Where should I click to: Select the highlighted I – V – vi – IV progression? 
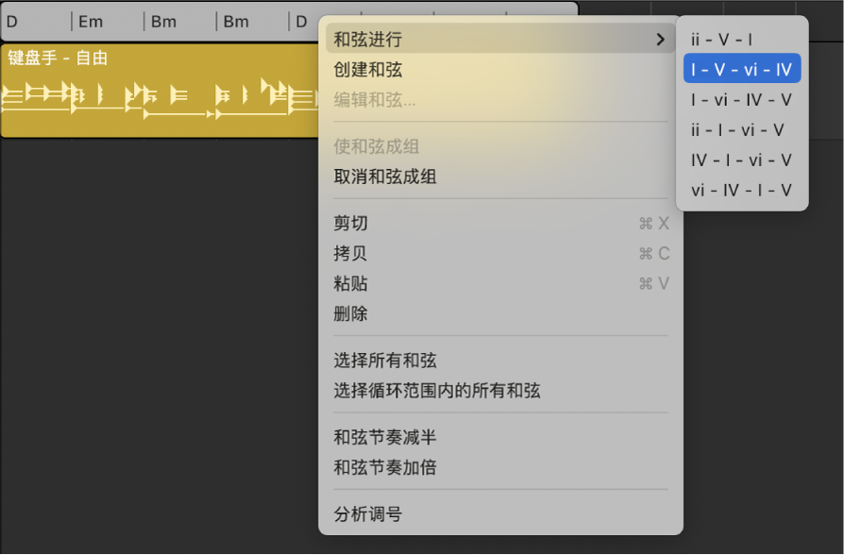tap(741, 70)
